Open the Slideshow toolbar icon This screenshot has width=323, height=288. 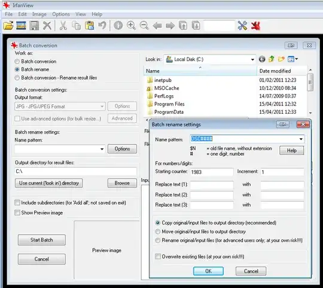point(21,26)
